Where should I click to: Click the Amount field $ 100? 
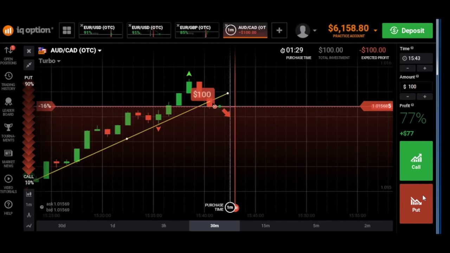[x=416, y=86]
